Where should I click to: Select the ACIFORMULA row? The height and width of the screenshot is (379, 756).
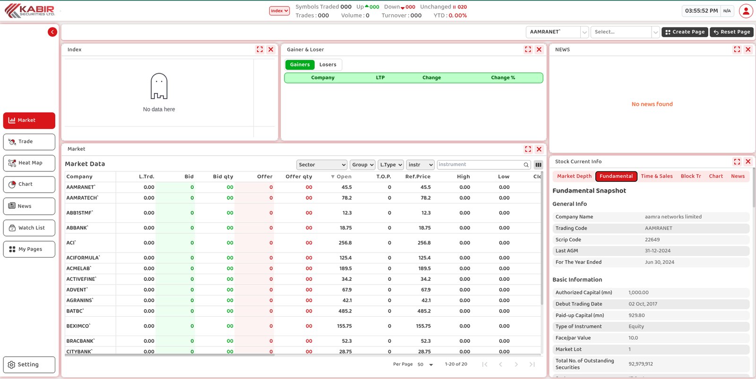coord(302,258)
